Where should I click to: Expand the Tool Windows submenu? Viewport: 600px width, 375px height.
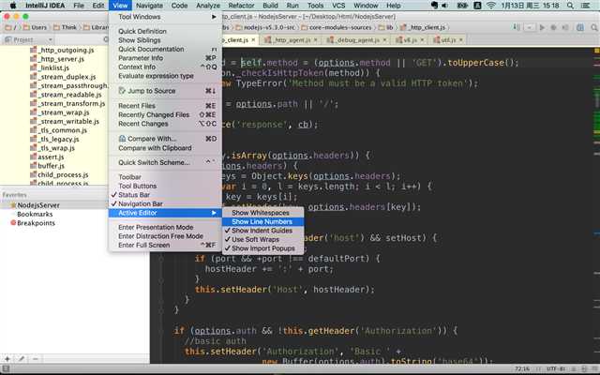(x=165, y=17)
